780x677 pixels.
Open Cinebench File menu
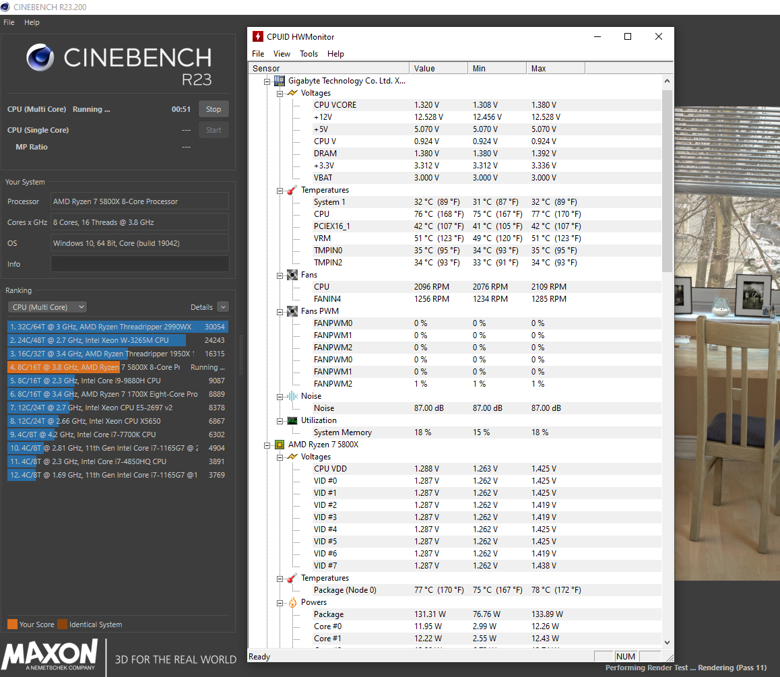[x=9, y=22]
